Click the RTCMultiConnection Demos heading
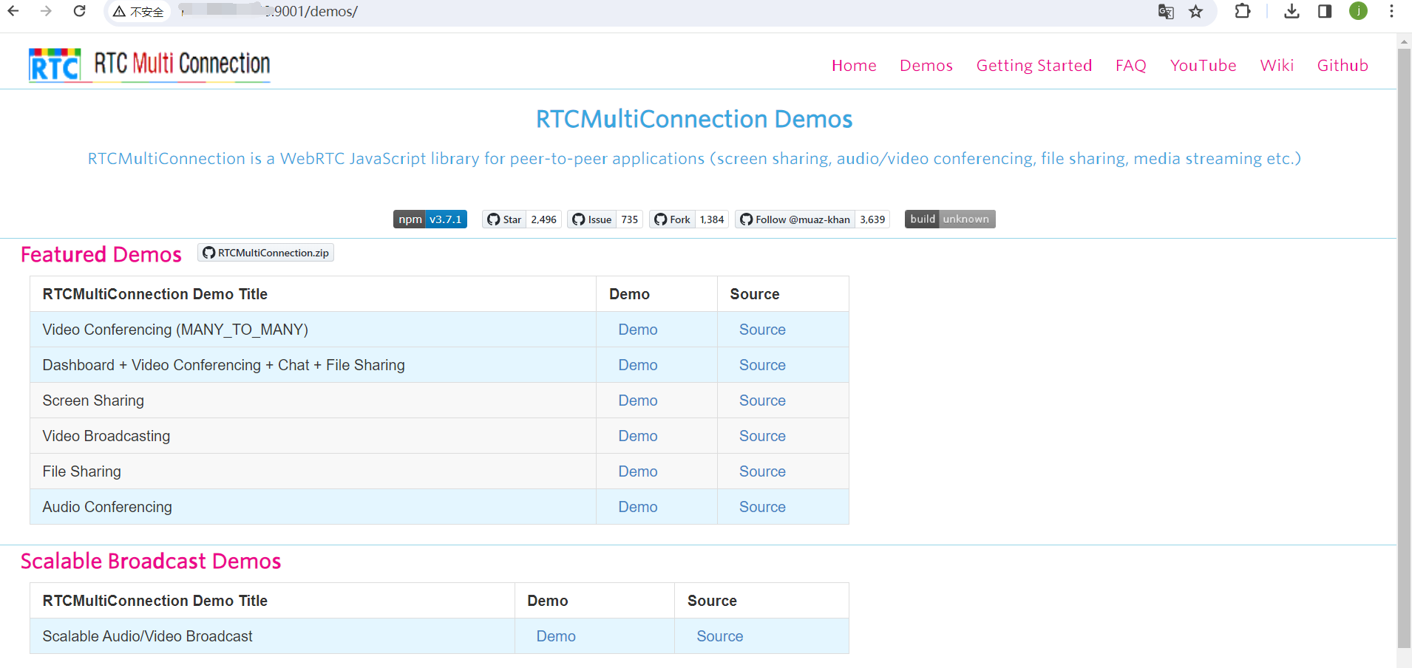This screenshot has width=1412, height=668. click(694, 119)
